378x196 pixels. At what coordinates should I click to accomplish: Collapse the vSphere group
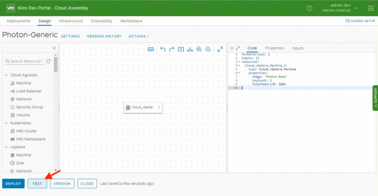coord(7,147)
